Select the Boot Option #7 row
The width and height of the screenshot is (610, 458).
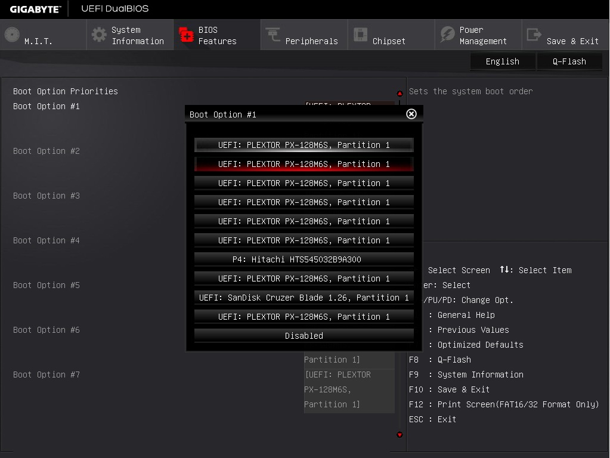point(47,375)
